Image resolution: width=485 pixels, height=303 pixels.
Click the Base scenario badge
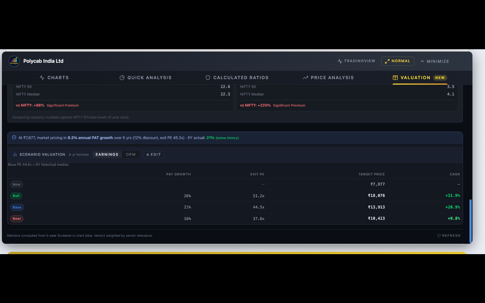(x=17, y=207)
